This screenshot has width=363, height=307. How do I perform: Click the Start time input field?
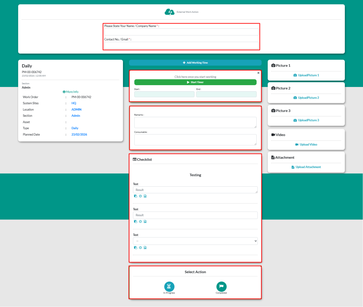[x=164, y=94]
